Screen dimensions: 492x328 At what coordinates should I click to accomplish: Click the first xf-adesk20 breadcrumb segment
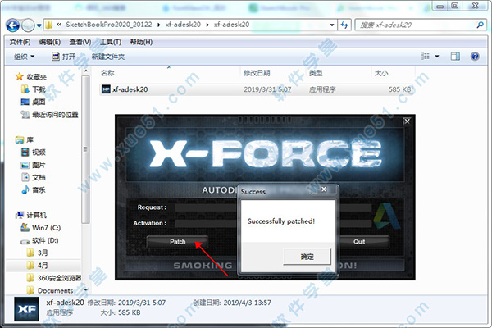(183, 25)
